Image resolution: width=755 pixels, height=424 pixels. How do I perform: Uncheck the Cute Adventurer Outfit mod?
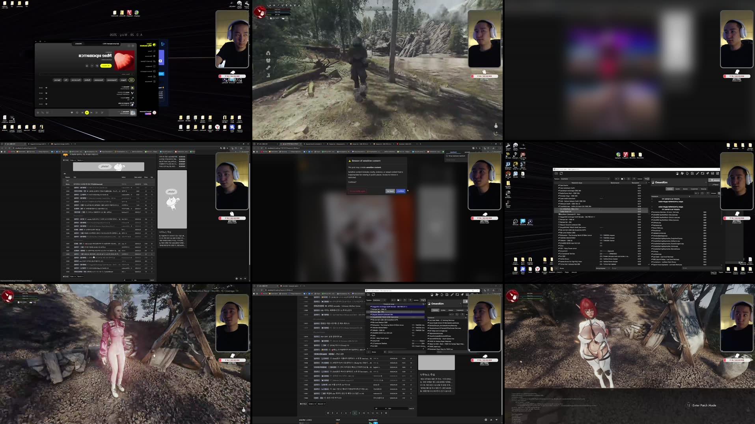coord(559,188)
